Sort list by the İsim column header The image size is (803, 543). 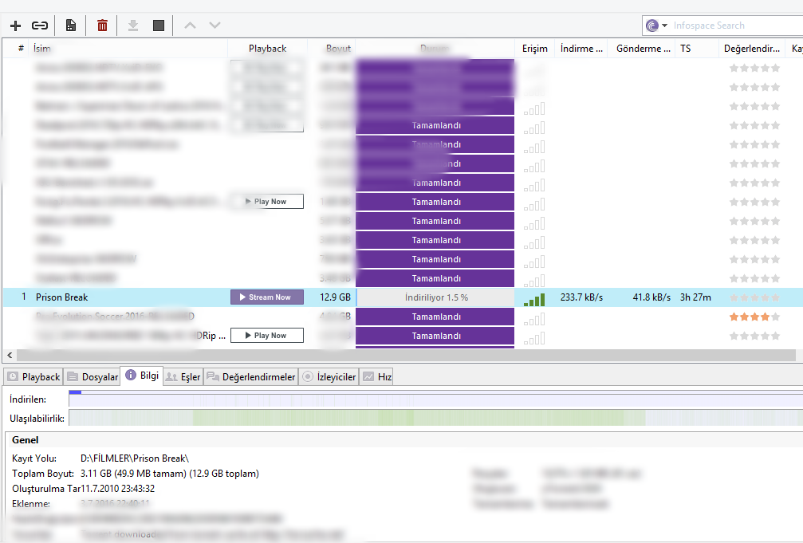click(128, 48)
